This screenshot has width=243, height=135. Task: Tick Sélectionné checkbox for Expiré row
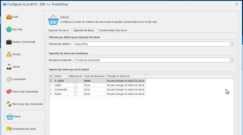[75, 94]
